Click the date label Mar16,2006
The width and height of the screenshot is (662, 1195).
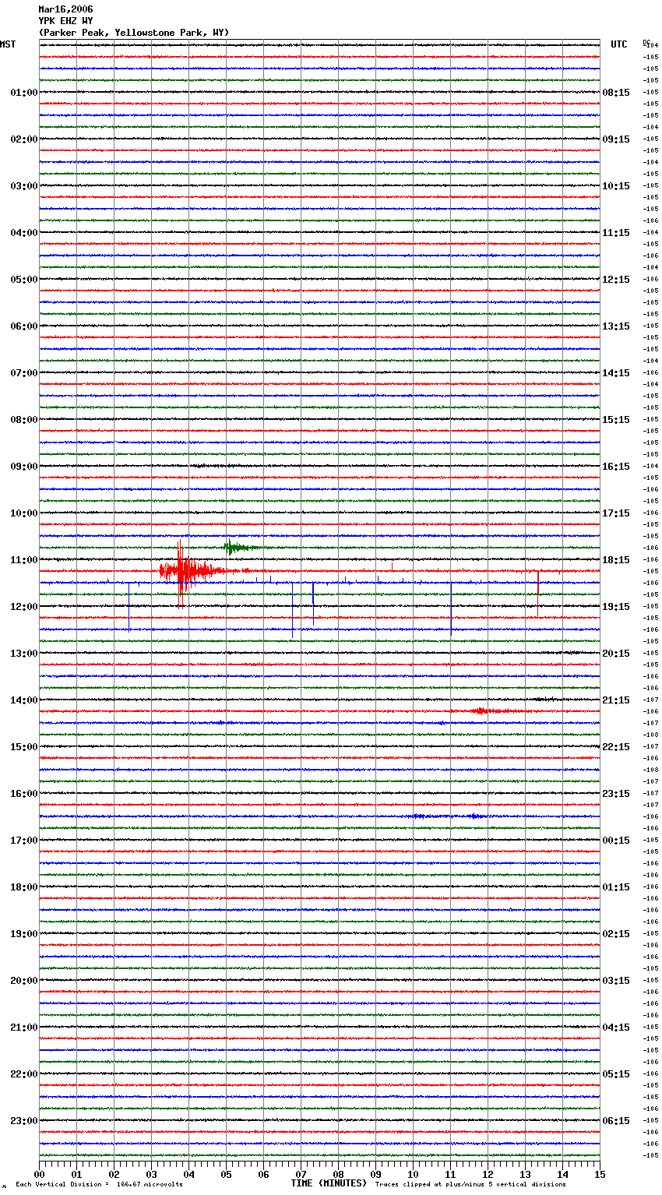point(65,9)
